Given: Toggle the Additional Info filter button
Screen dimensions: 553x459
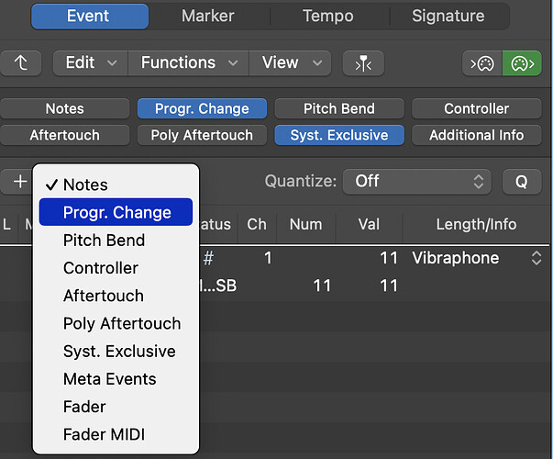Looking at the screenshot, I should point(477,135).
